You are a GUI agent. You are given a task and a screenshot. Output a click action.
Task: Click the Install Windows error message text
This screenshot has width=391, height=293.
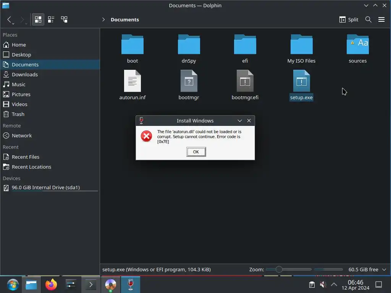199,137
